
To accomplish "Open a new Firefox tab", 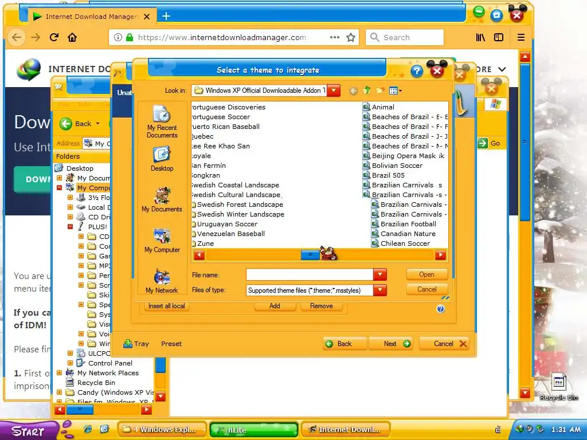I will click(166, 16).
